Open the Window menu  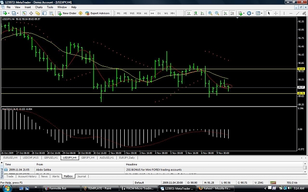[62, 7]
